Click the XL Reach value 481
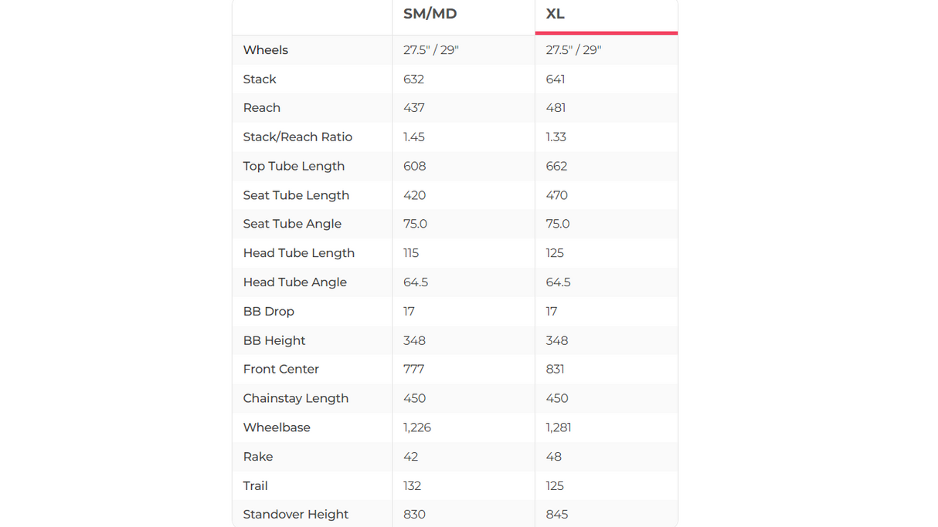Screen dimensions: 938x527 (556, 108)
